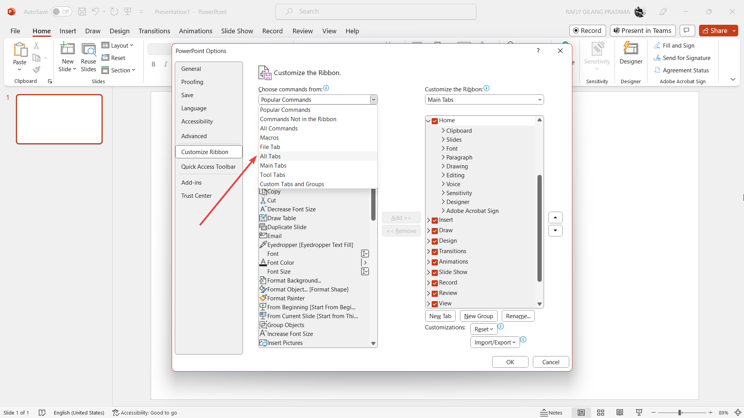
Task: Expand the Clipboard group in tree
Action: pos(443,131)
